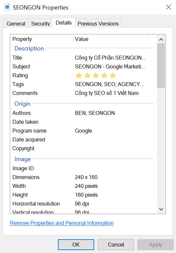
Task: Switch to the General tab
Action: [x=16, y=24]
